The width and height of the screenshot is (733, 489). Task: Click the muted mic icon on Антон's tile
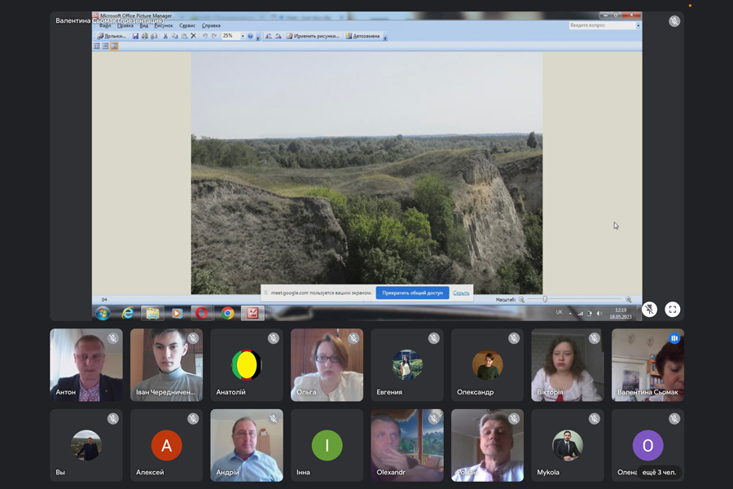pos(113,338)
